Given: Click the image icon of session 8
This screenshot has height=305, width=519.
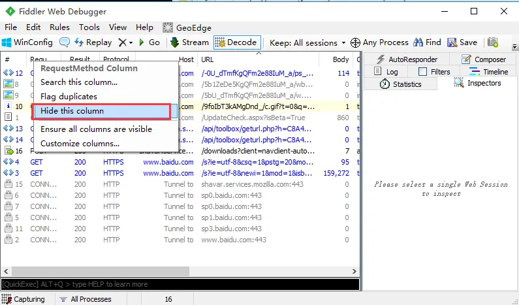Looking at the screenshot, I should click(8, 84).
